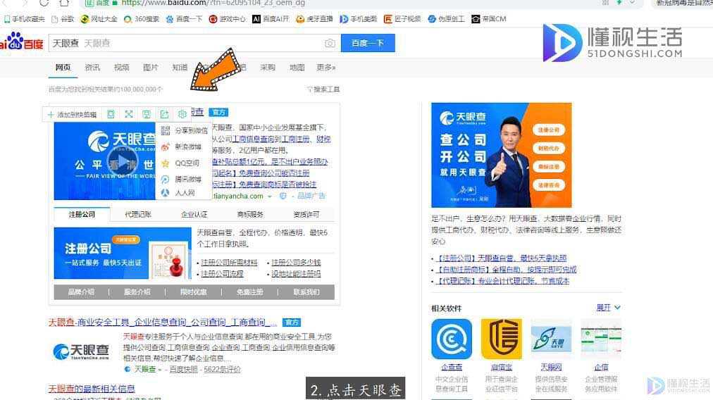Click 添加到快剪辑 in the floating toolbar
The height and width of the screenshot is (400, 713).
point(73,115)
